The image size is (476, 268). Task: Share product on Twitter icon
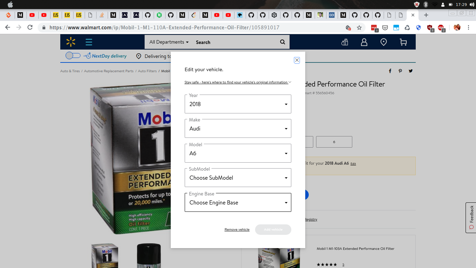pyautogui.click(x=411, y=71)
